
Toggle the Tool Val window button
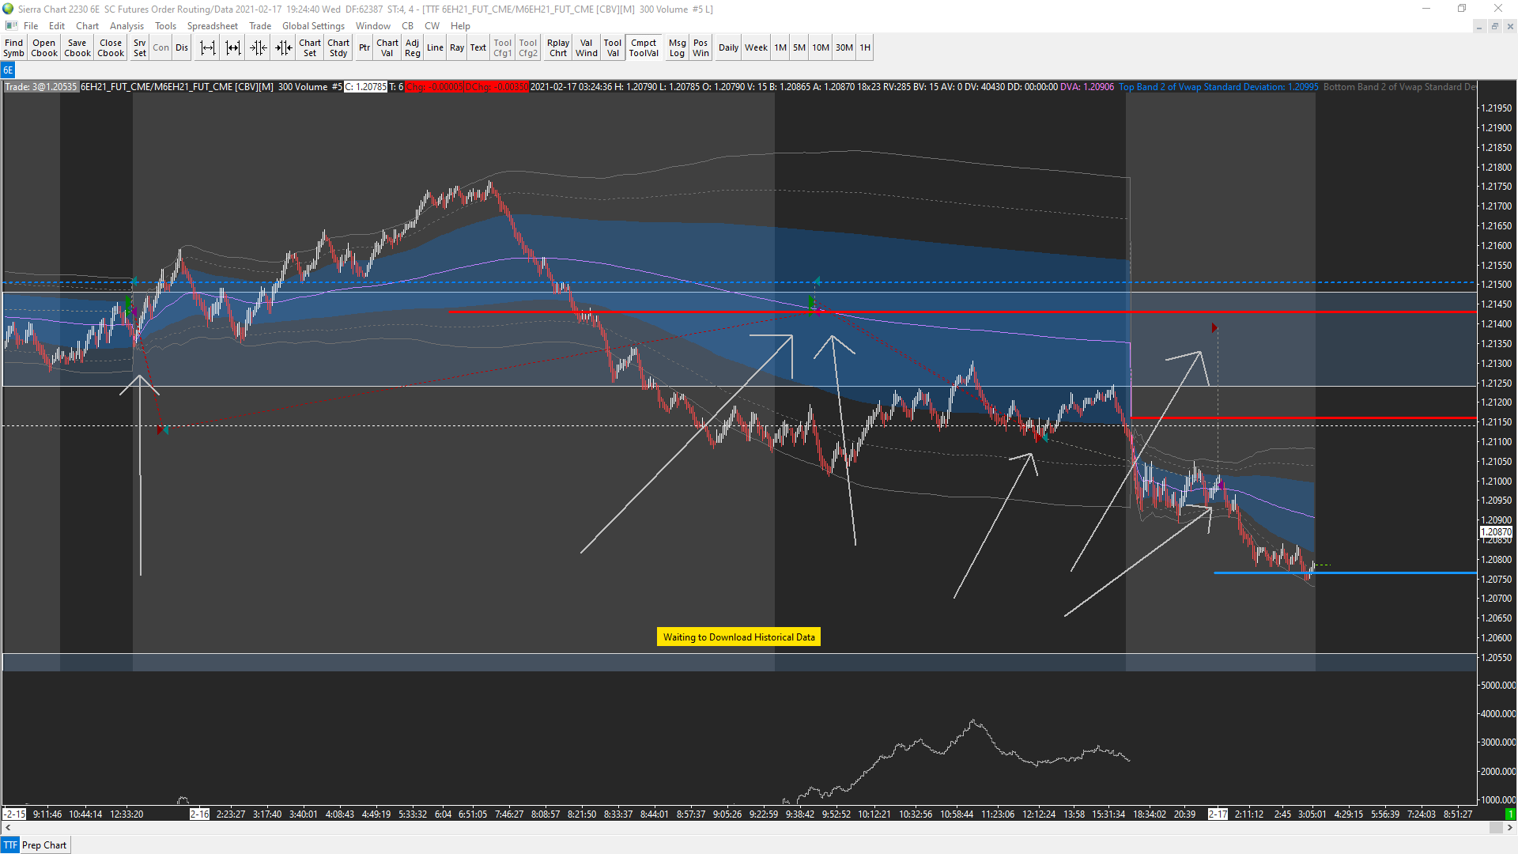(x=613, y=48)
